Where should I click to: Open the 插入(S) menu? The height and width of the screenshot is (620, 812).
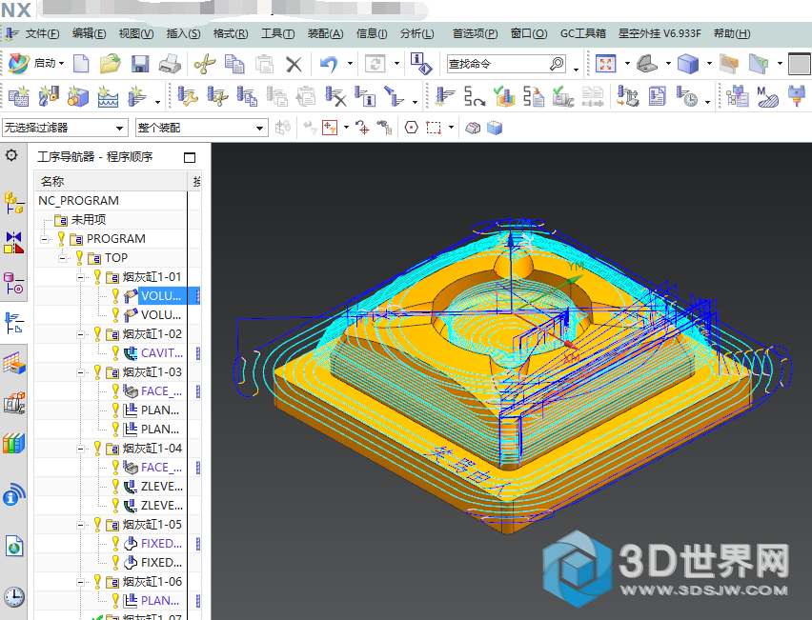click(x=183, y=33)
